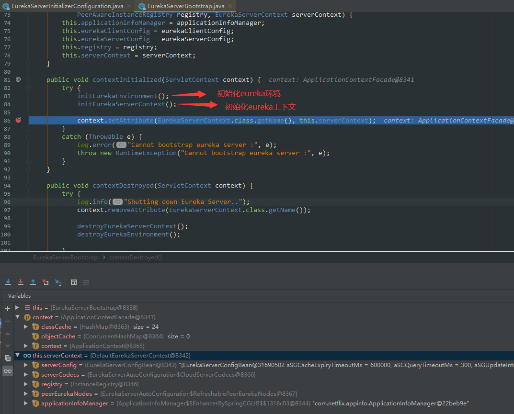Image resolution: width=514 pixels, height=414 pixels.
Task: Toggle the fold end marker at line 79
Action: tap(29, 64)
